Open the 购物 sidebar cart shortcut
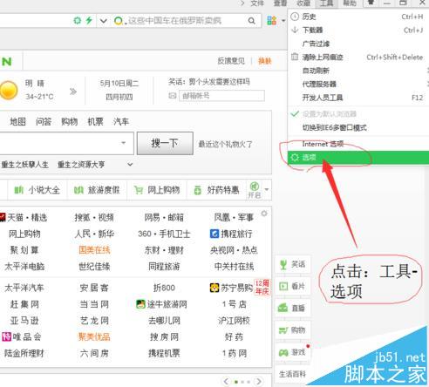The image size is (429, 387). (x=292, y=330)
